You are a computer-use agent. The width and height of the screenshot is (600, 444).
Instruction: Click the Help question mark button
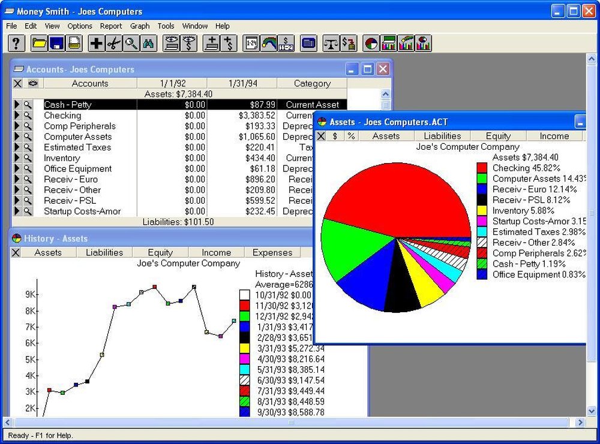click(x=16, y=43)
